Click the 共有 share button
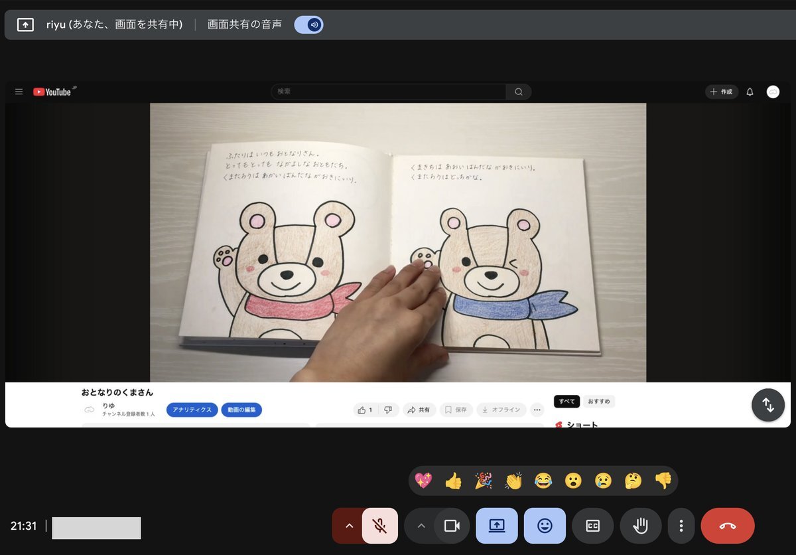 pos(419,410)
